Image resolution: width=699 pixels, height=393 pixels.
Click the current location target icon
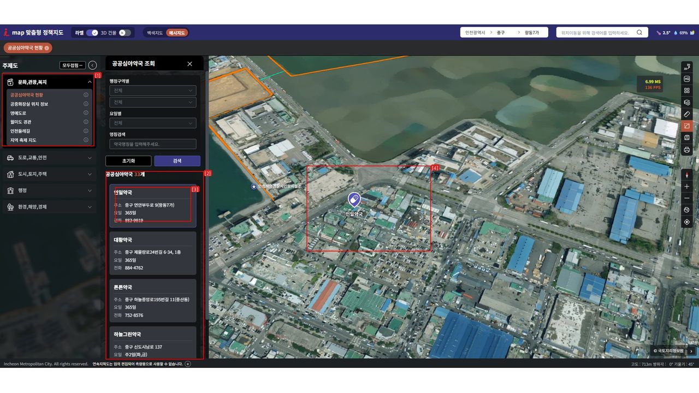coord(686,222)
